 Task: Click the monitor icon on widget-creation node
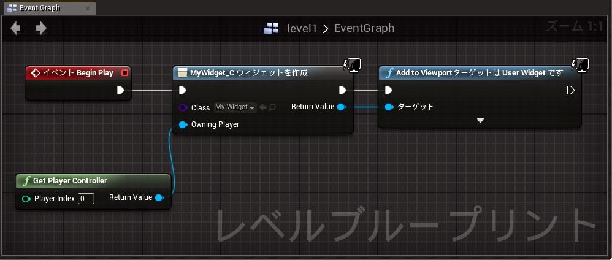pyautogui.click(x=353, y=64)
